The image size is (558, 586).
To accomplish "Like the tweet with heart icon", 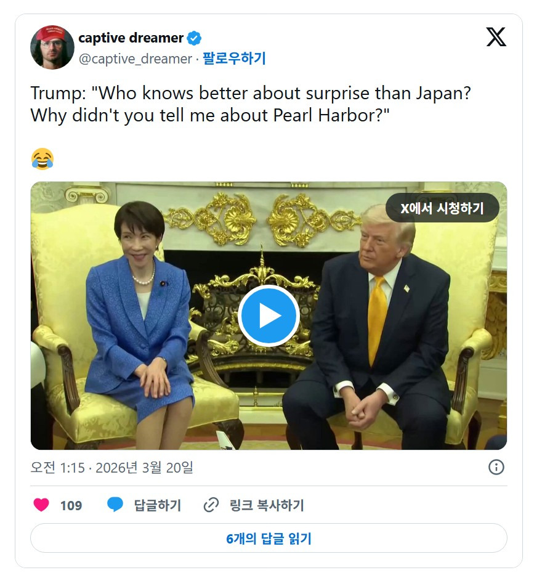I will pos(41,505).
